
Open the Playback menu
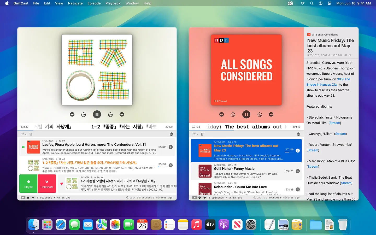[113, 3]
